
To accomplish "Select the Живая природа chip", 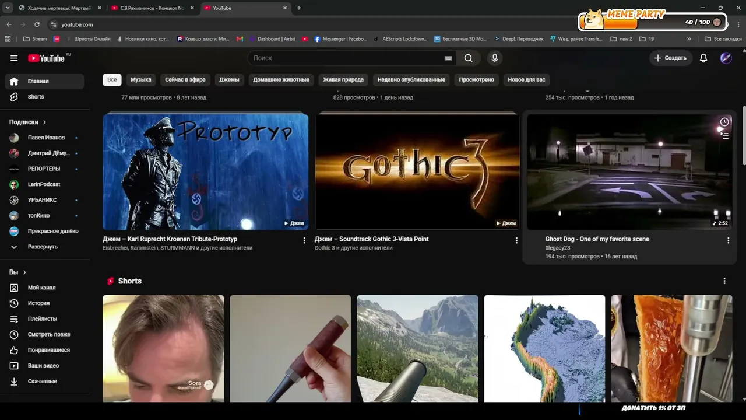I will pyautogui.click(x=343, y=79).
